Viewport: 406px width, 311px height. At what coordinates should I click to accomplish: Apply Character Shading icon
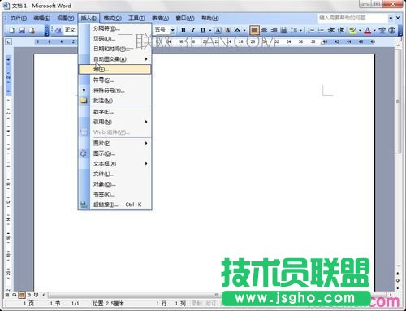click(227, 30)
